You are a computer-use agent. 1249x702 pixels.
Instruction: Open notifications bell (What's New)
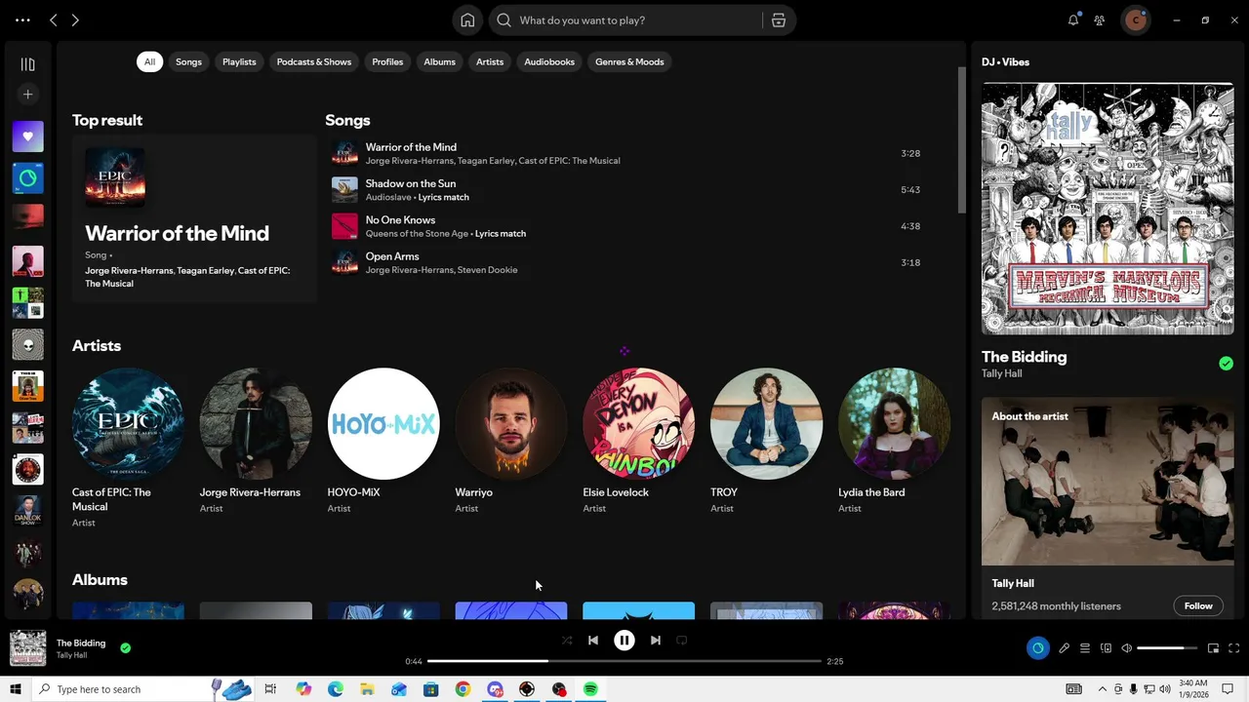coord(1073,20)
